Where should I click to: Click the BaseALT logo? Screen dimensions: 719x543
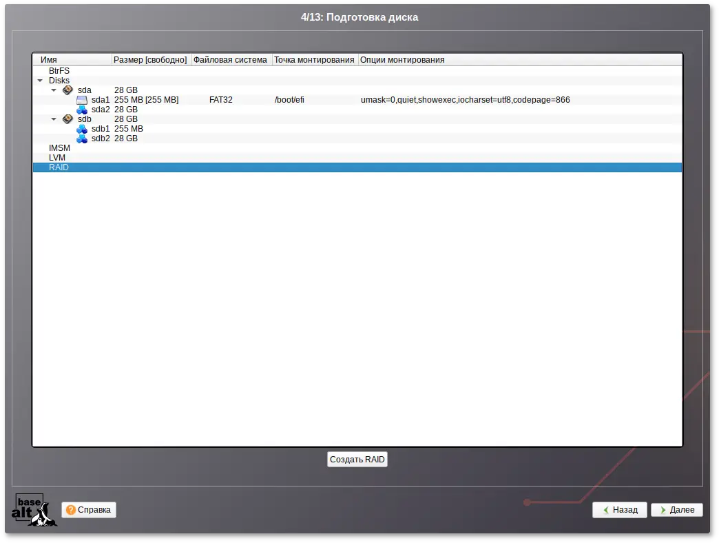click(x=34, y=510)
